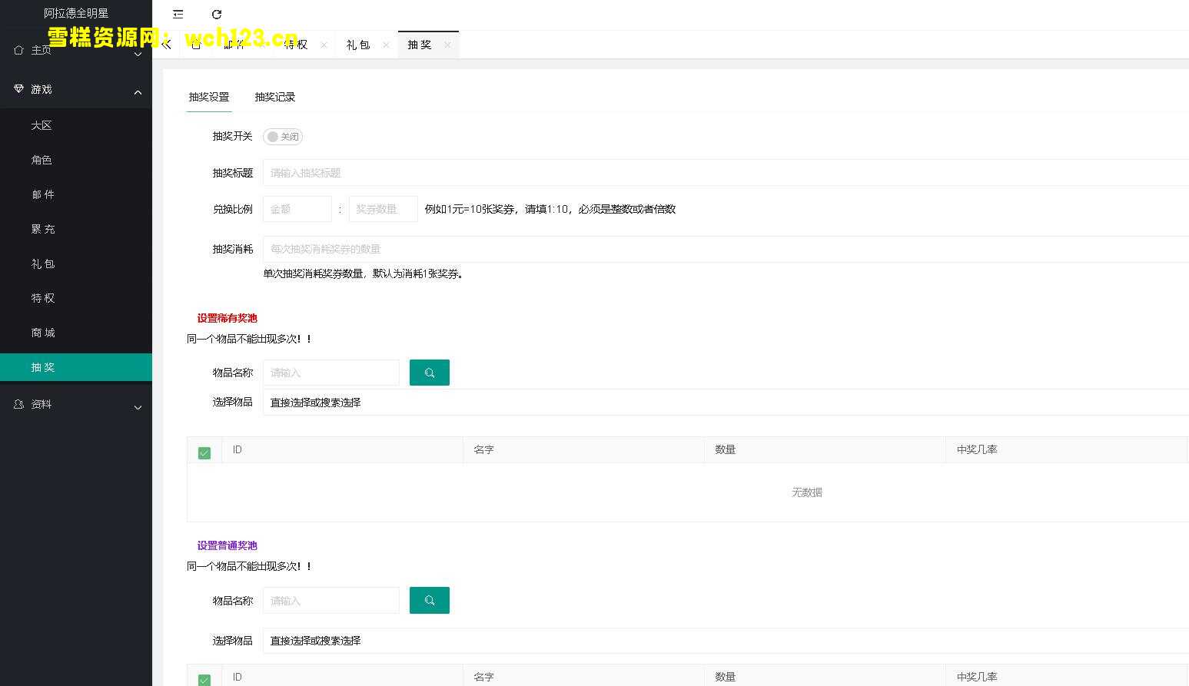Open the 累充 sidebar item
Image resolution: width=1189 pixels, height=686 pixels.
coord(76,229)
